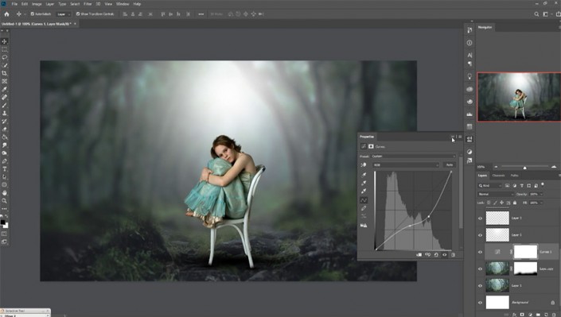Image resolution: width=561 pixels, height=317 pixels.
Task: Open the Filter menu
Action: coord(88,4)
